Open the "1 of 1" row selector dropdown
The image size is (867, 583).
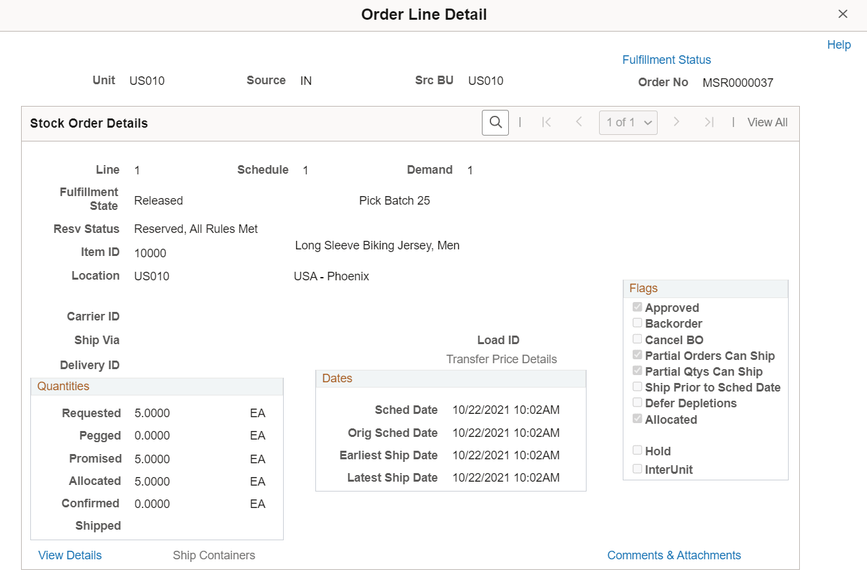point(628,122)
